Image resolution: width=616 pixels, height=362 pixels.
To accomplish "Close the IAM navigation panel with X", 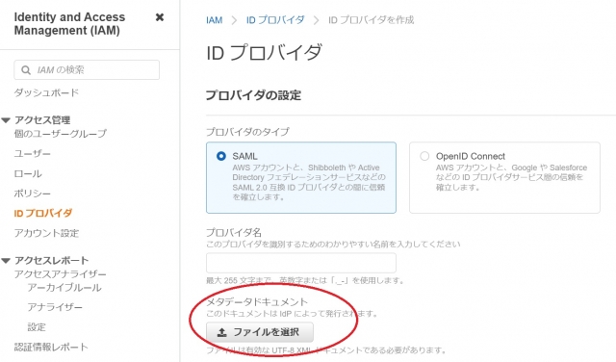I will tap(160, 17).
